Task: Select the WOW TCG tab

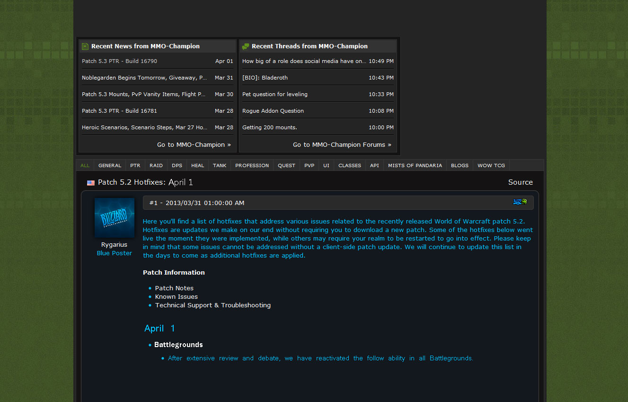Action: [x=491, y=166]
